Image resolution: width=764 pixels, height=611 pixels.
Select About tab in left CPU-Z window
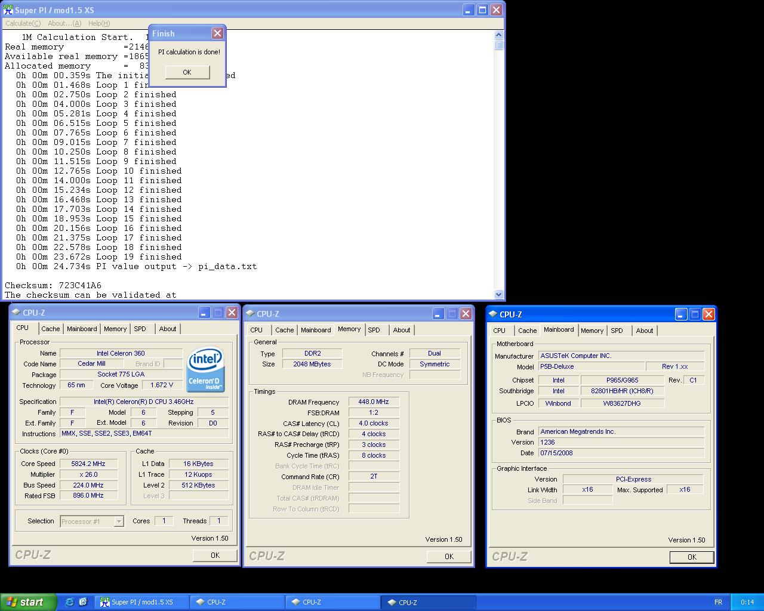pyautogui.click(x=168, y=329)
